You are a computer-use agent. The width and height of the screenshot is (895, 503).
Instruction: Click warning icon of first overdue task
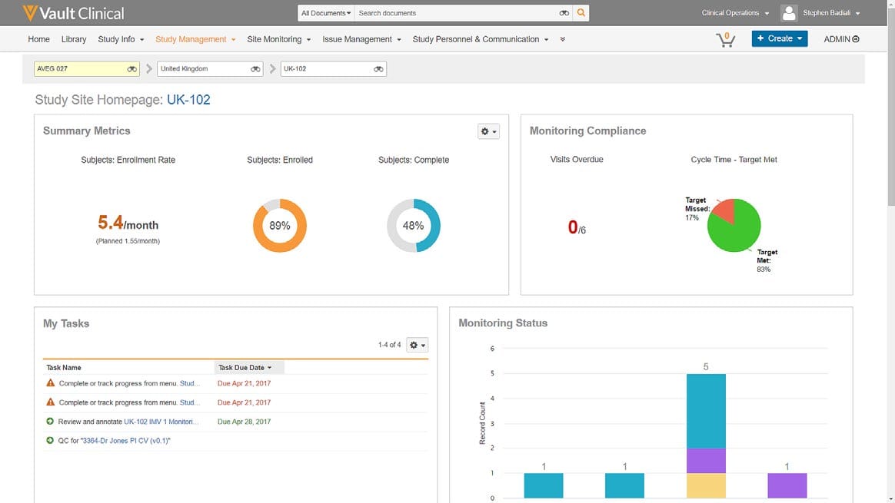point(50,383)
